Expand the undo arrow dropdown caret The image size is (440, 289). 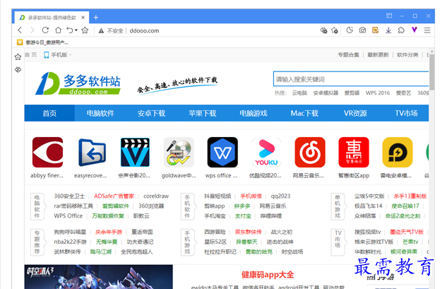tap(76, 30)
